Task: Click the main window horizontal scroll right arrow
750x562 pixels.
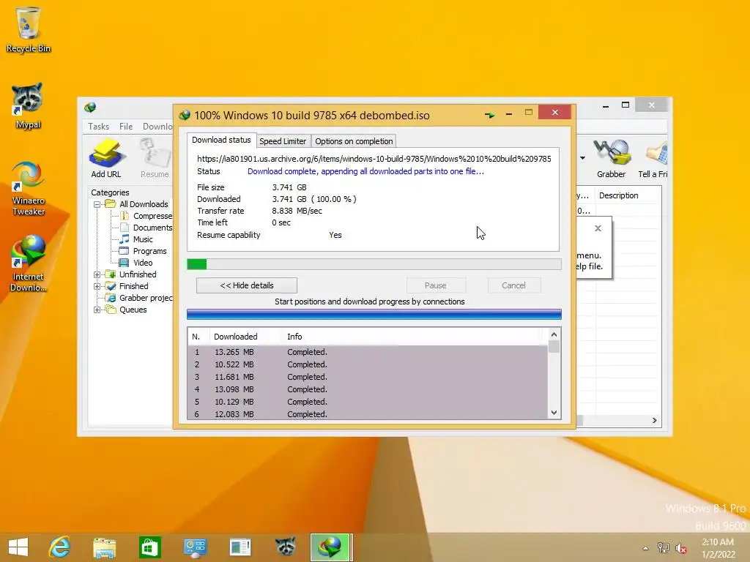Action: click(x=654, y=421)
